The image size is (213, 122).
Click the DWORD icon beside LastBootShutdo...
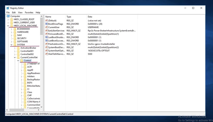click(46, 37)
